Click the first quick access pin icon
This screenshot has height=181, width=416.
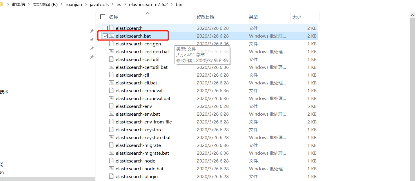[x=92, y=31]
